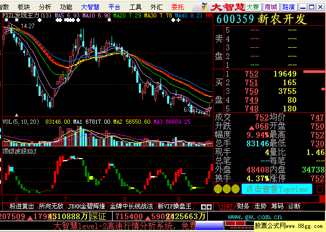Click buy level 4 price 749
Screen dimensions: 326x232
(x=251, y=100)
